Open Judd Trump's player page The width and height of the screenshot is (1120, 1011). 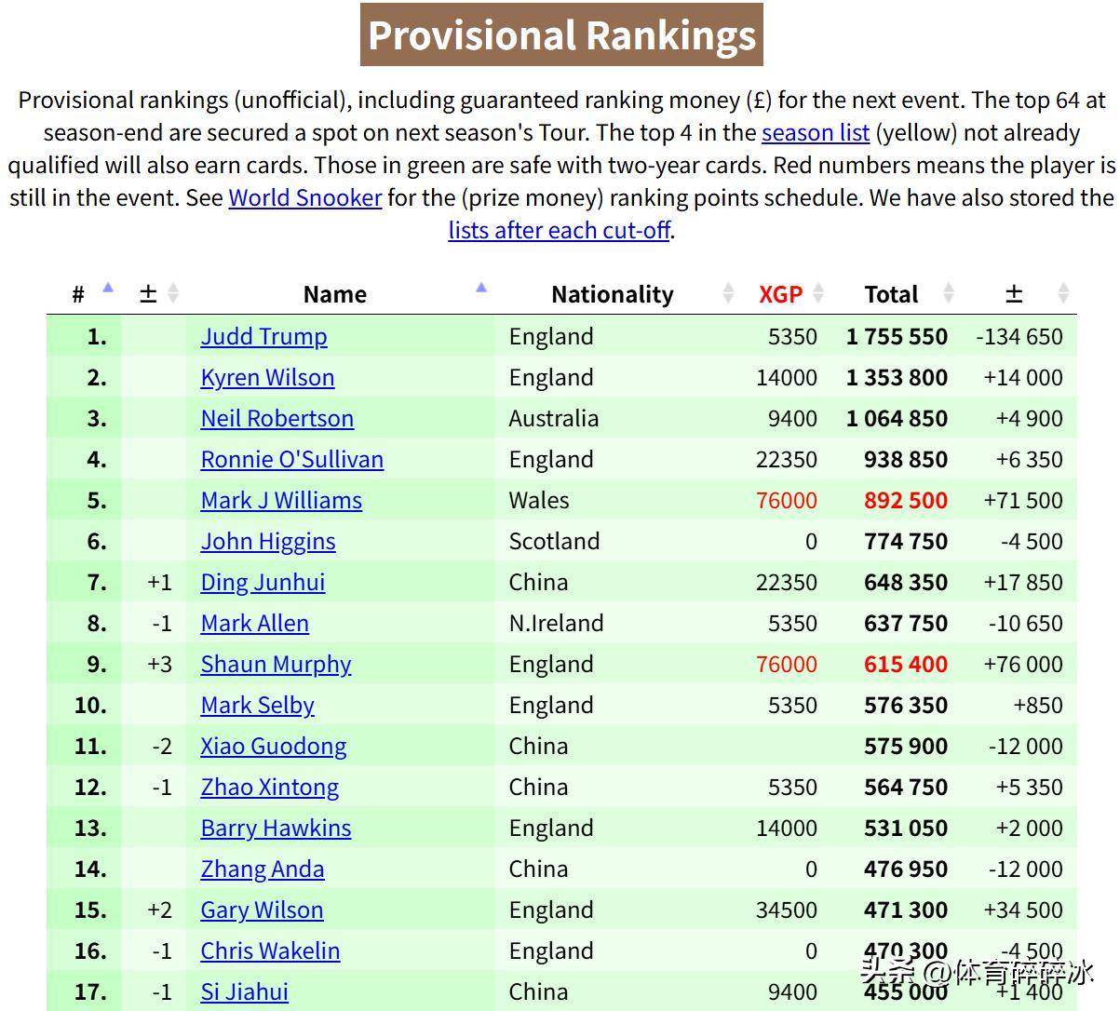click(x=263, y=337)
